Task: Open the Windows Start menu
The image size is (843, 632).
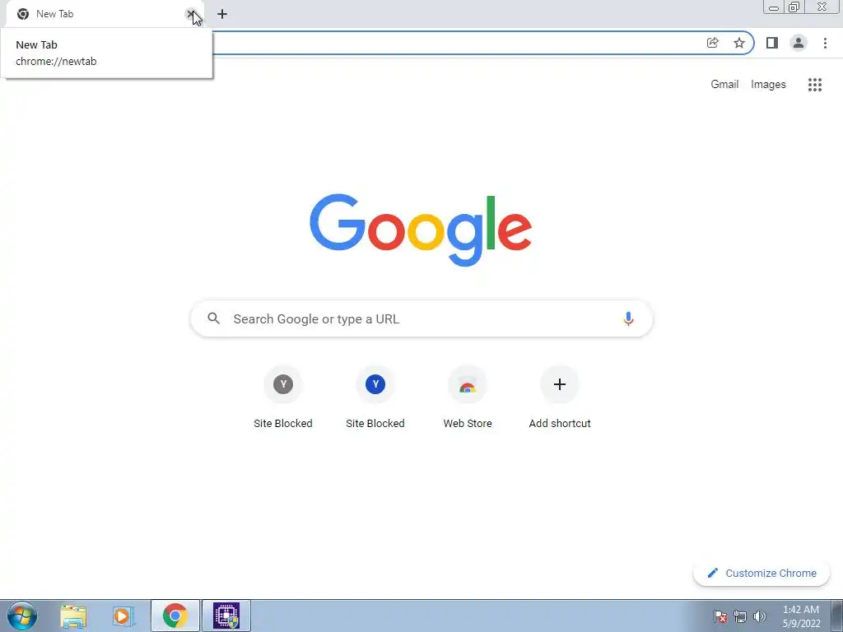Action: [22, 616]
